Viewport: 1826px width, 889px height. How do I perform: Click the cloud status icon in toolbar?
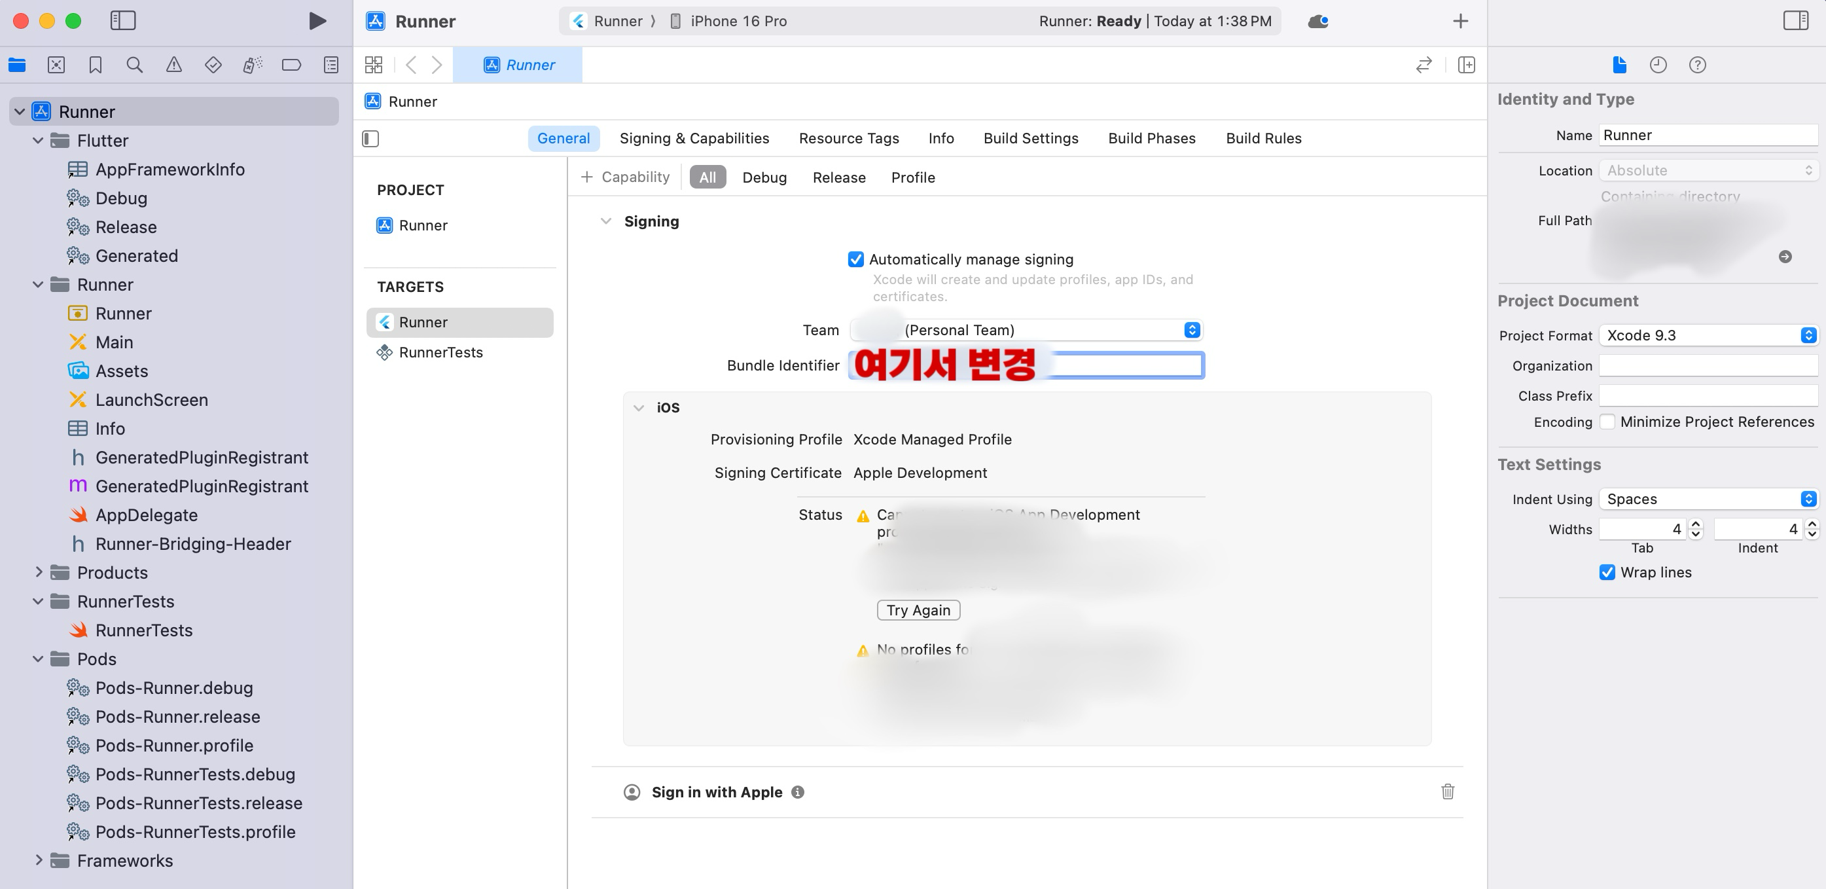(x=1317, y=21)
